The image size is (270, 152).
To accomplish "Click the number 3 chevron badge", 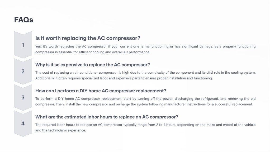I will [x=23, y=97].
